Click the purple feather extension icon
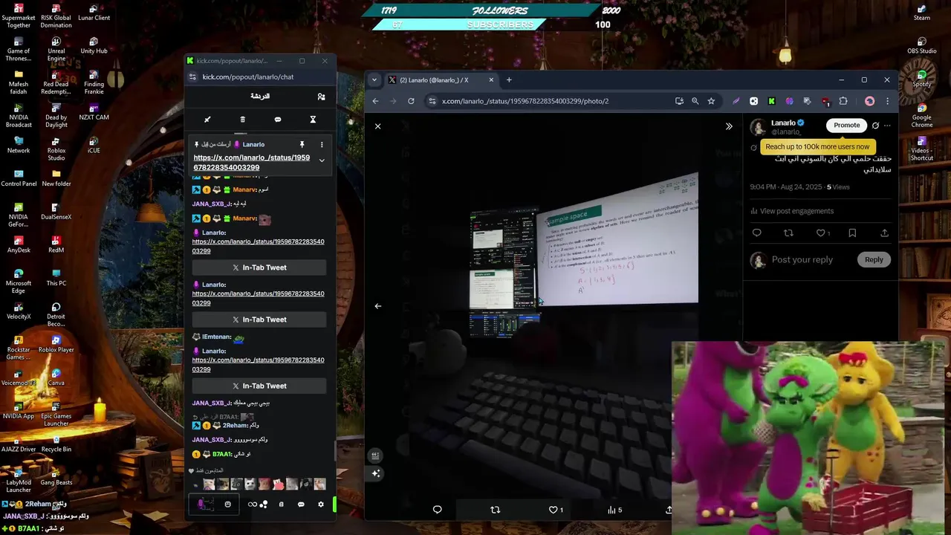This screenshot has width=951, height=535. (x=736, y=101)
